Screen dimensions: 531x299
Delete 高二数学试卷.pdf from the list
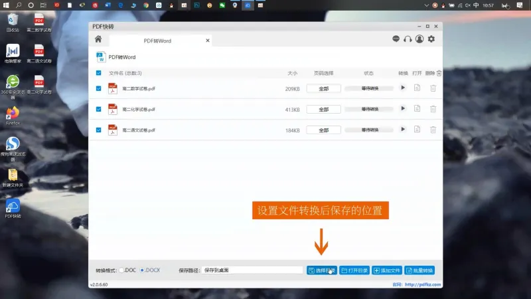tap(433, 88)
